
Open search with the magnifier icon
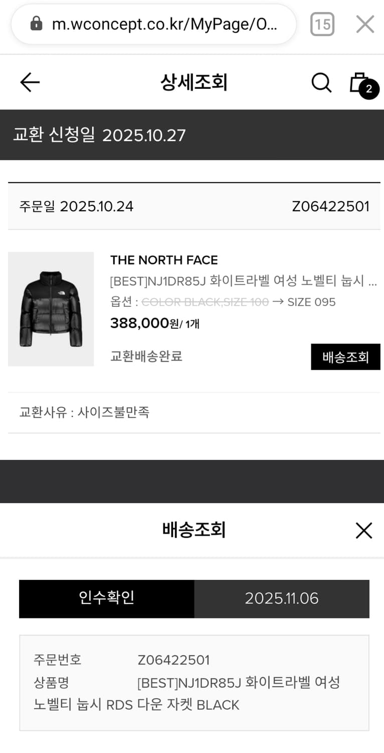point(321,83)
